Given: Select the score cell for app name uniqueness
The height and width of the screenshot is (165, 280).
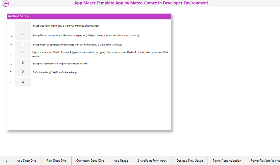Looking at the screenshot, I should click(23, 44).
